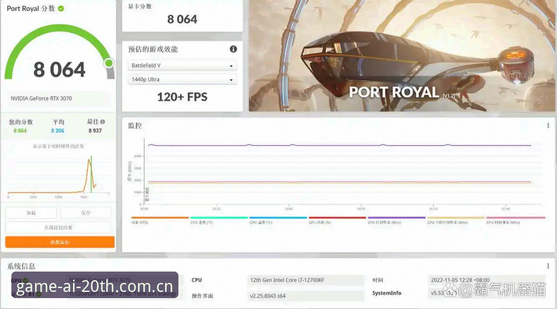The height and width of the screenshot is (309, 557).
Task: Click the orange 再次运行 button
Action: (x=60, y=242)
